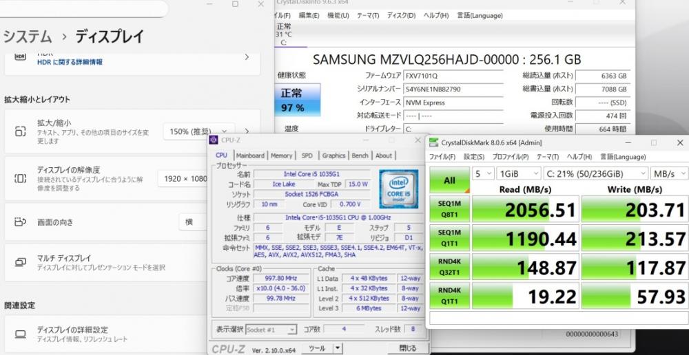Click the multi display icon
The height and width of the screenshot is (355, 689).
[20, 262]
